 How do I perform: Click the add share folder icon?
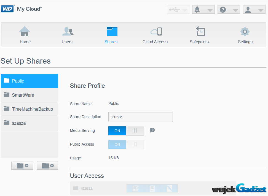click(x=48, y=166)
